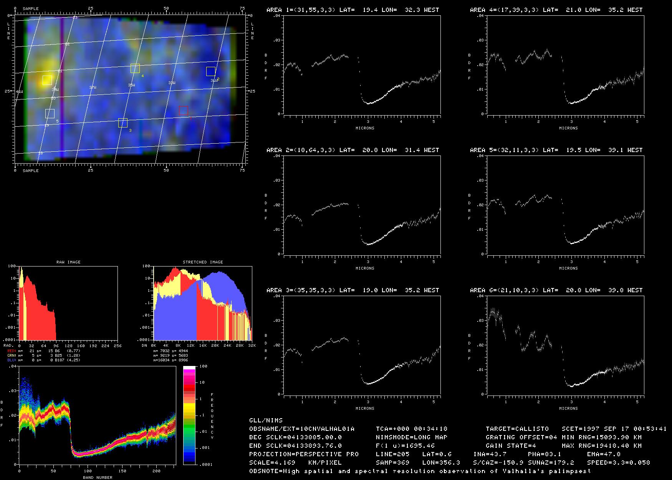Click the AREA 1 spectrum plot title
Image resolution: width=672 pixels, height=480 pixels.
[x=353, y=10]
